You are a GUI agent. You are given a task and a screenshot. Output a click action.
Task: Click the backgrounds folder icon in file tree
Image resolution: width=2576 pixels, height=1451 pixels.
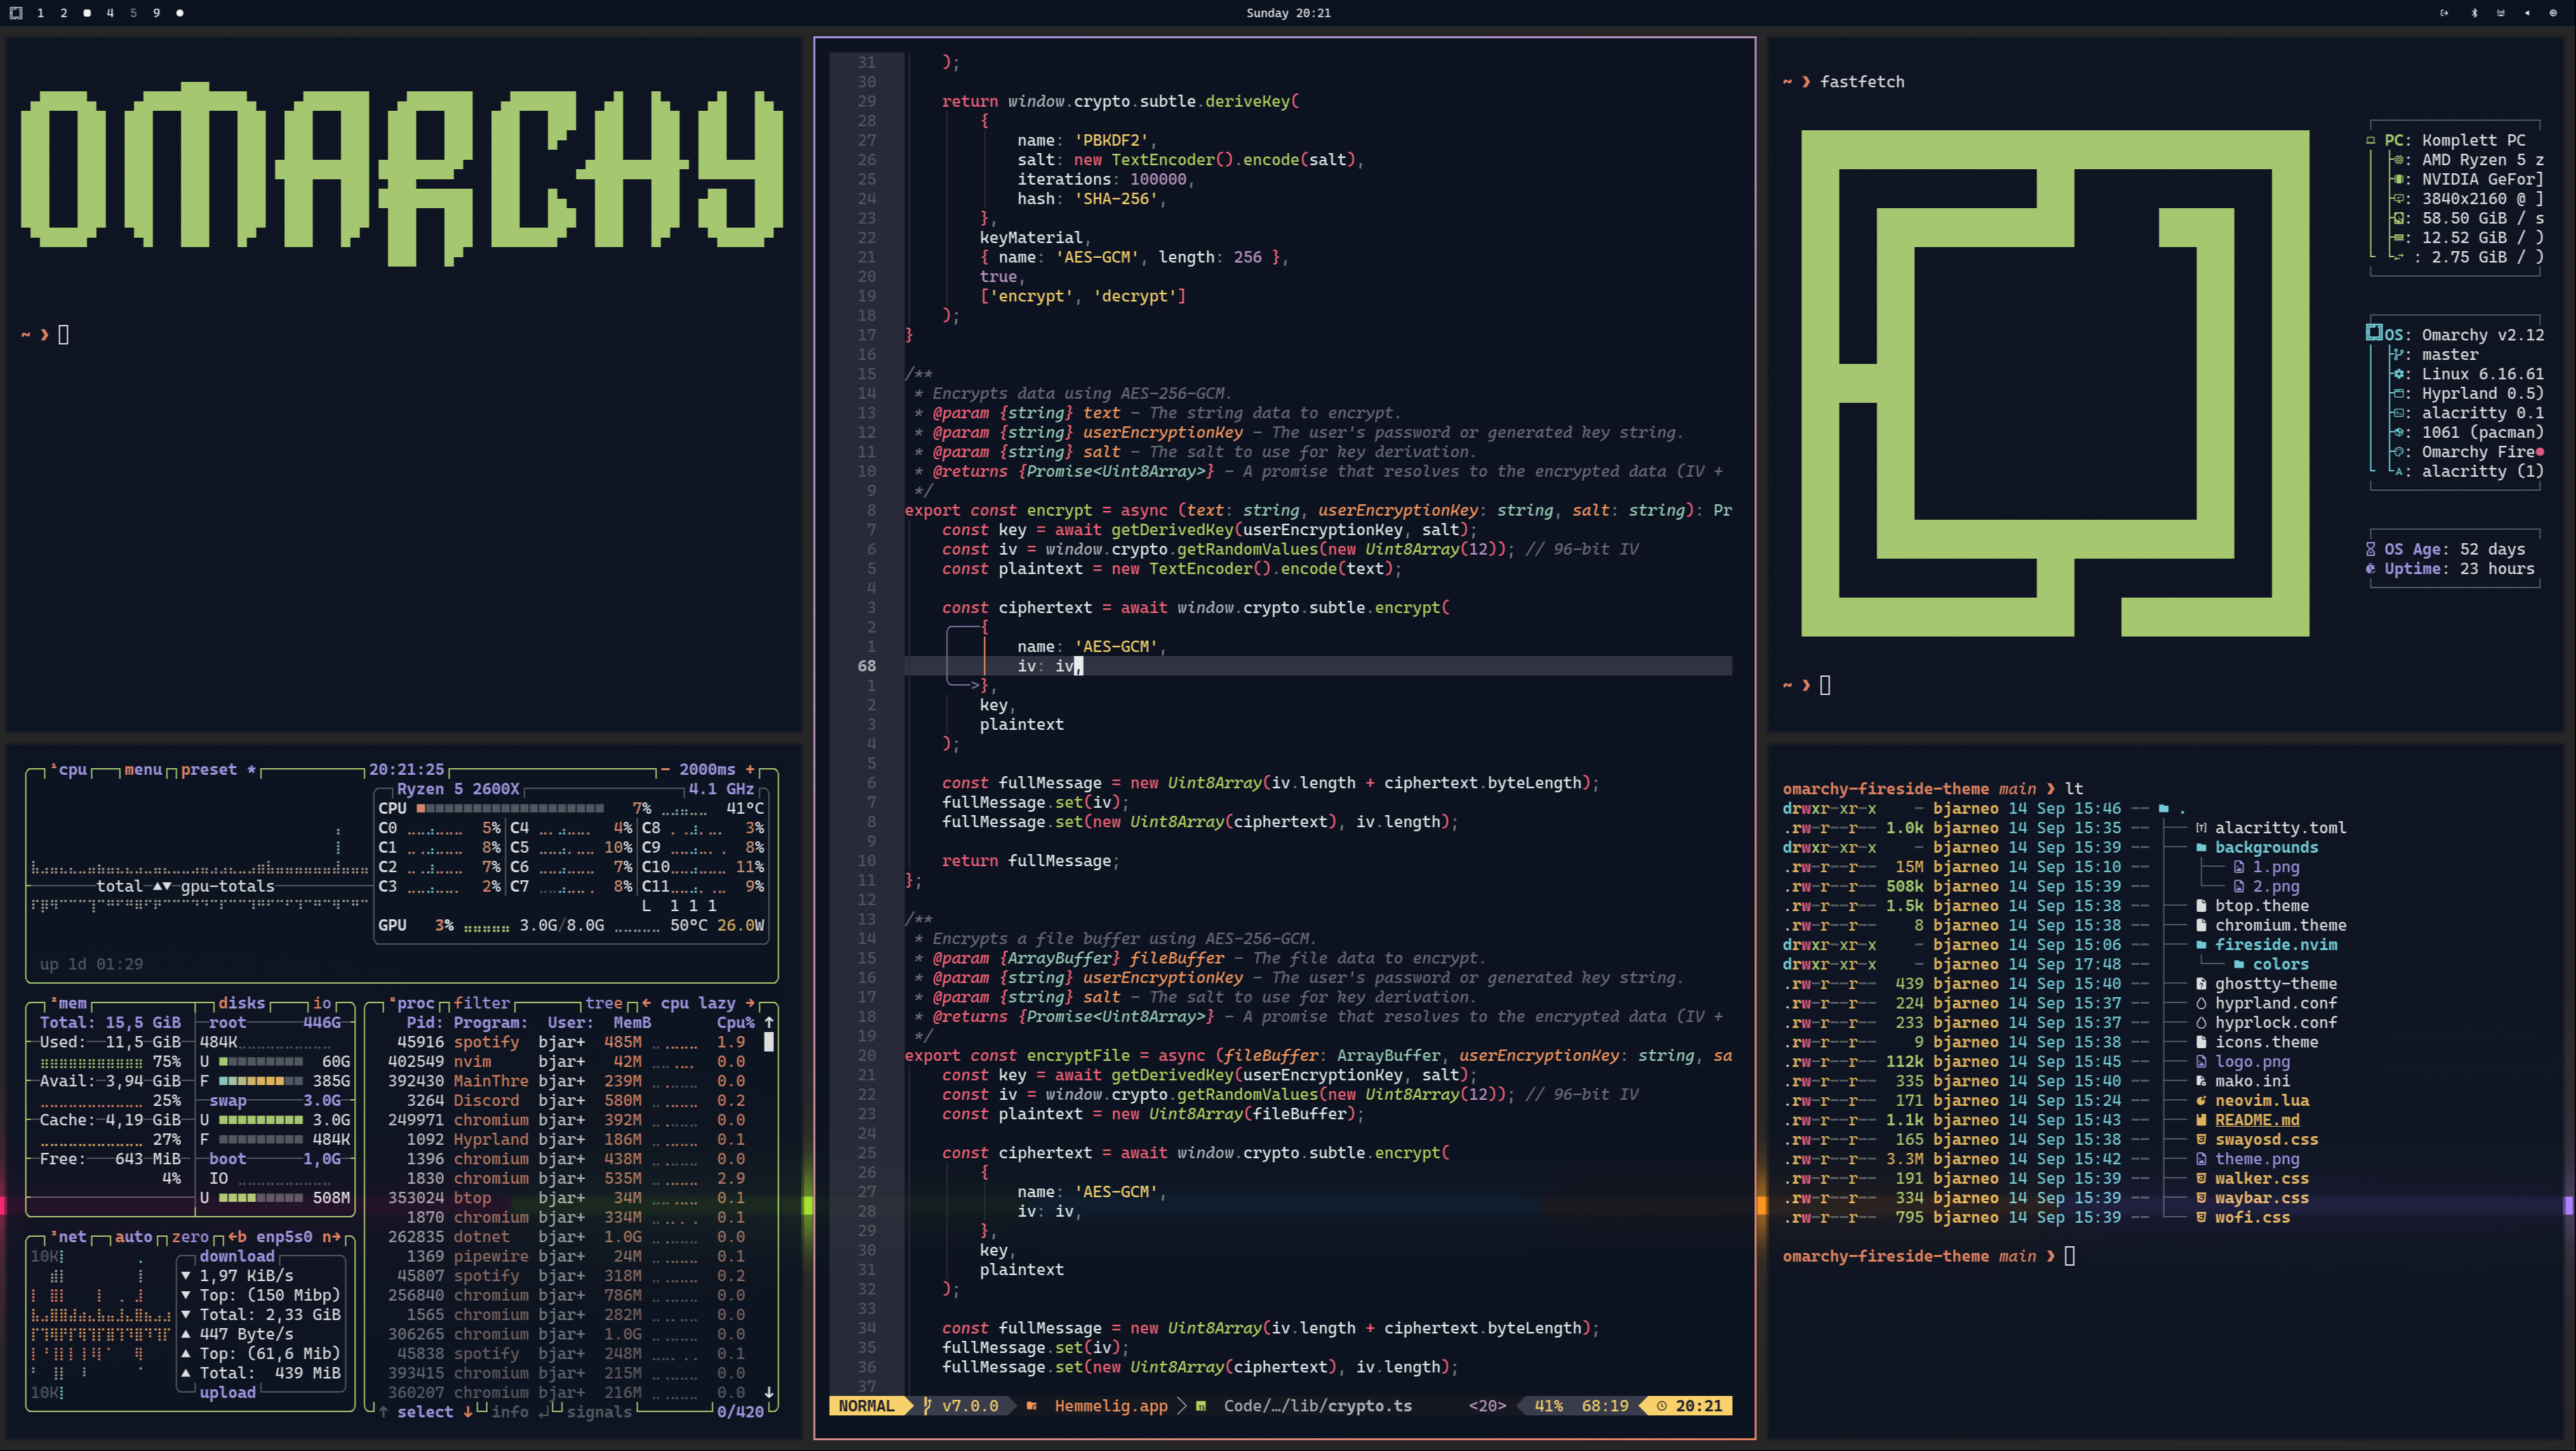point(2201,847)
